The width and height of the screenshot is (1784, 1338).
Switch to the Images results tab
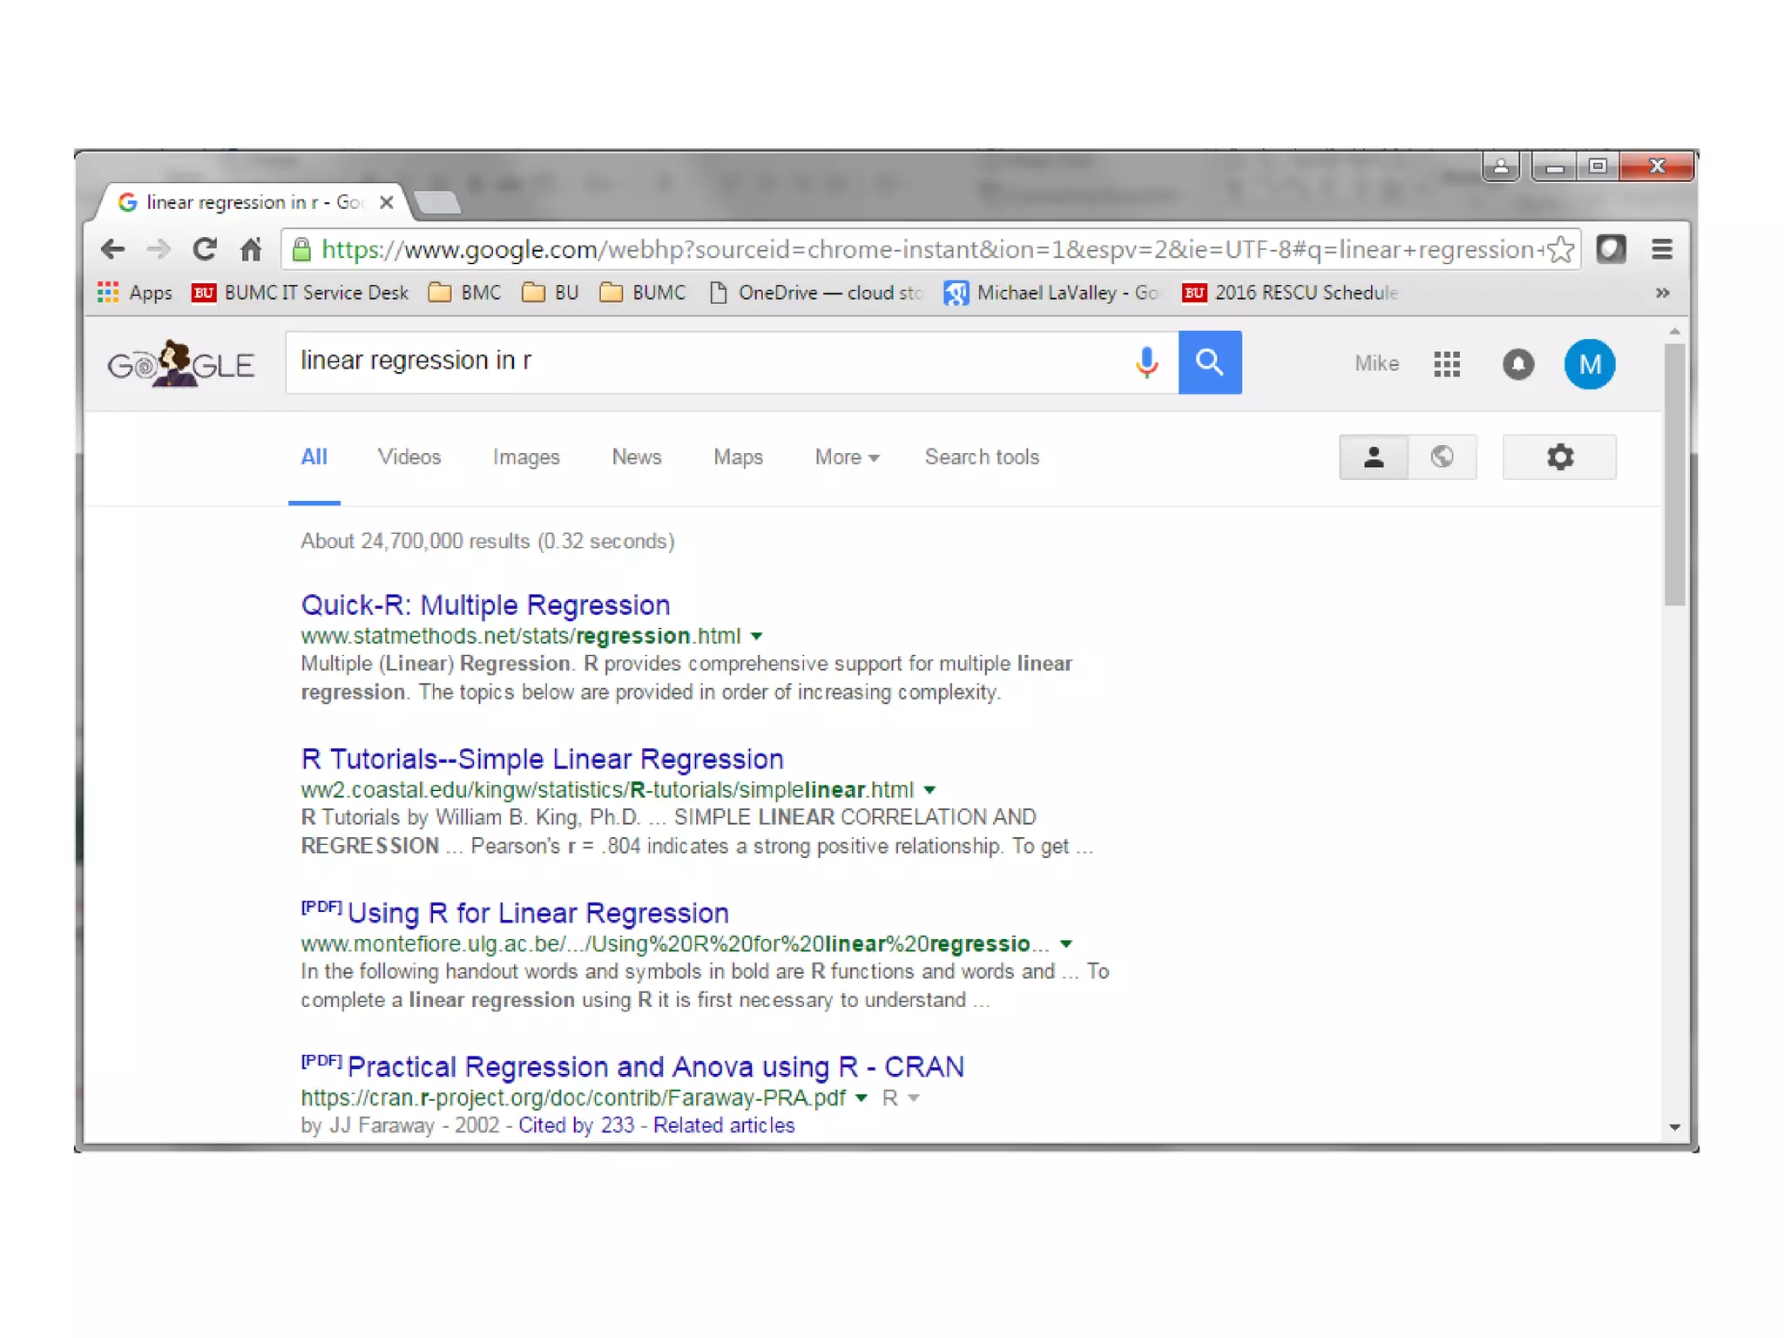coord(525,457)
